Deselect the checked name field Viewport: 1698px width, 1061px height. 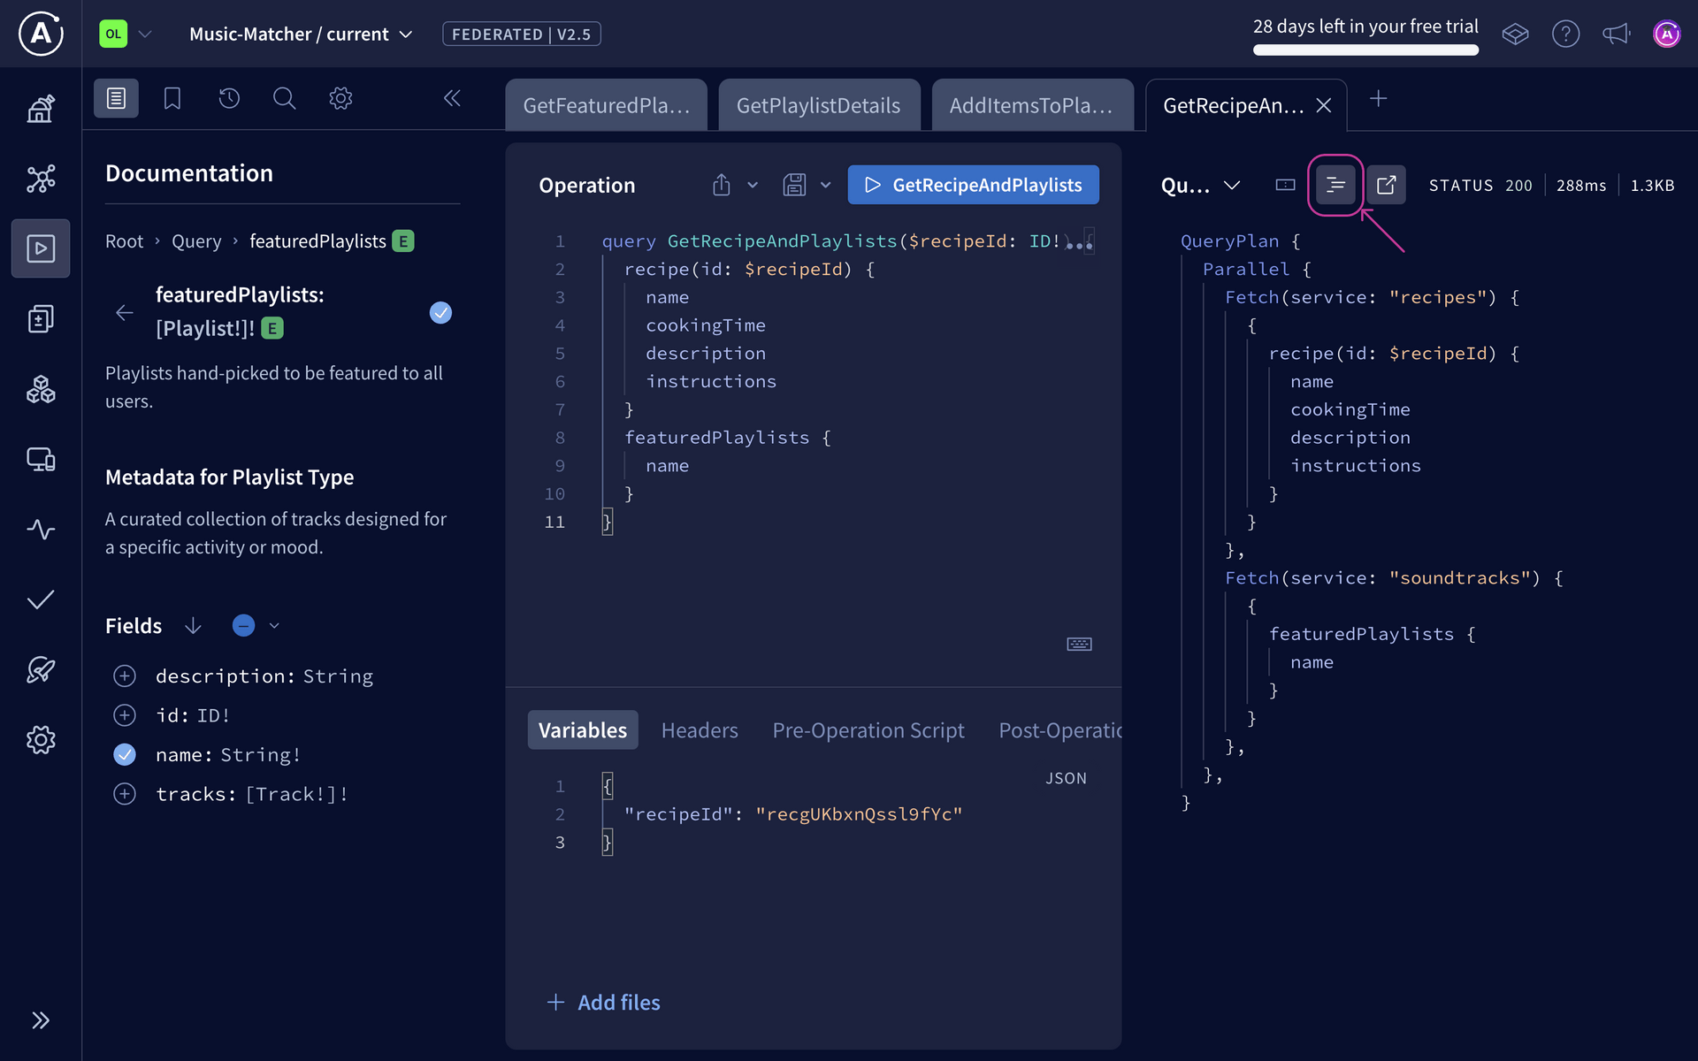coord(125,754)
